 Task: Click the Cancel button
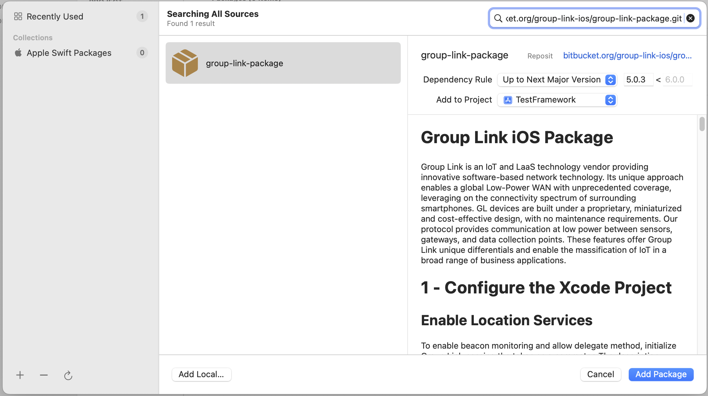click(601, 374)
